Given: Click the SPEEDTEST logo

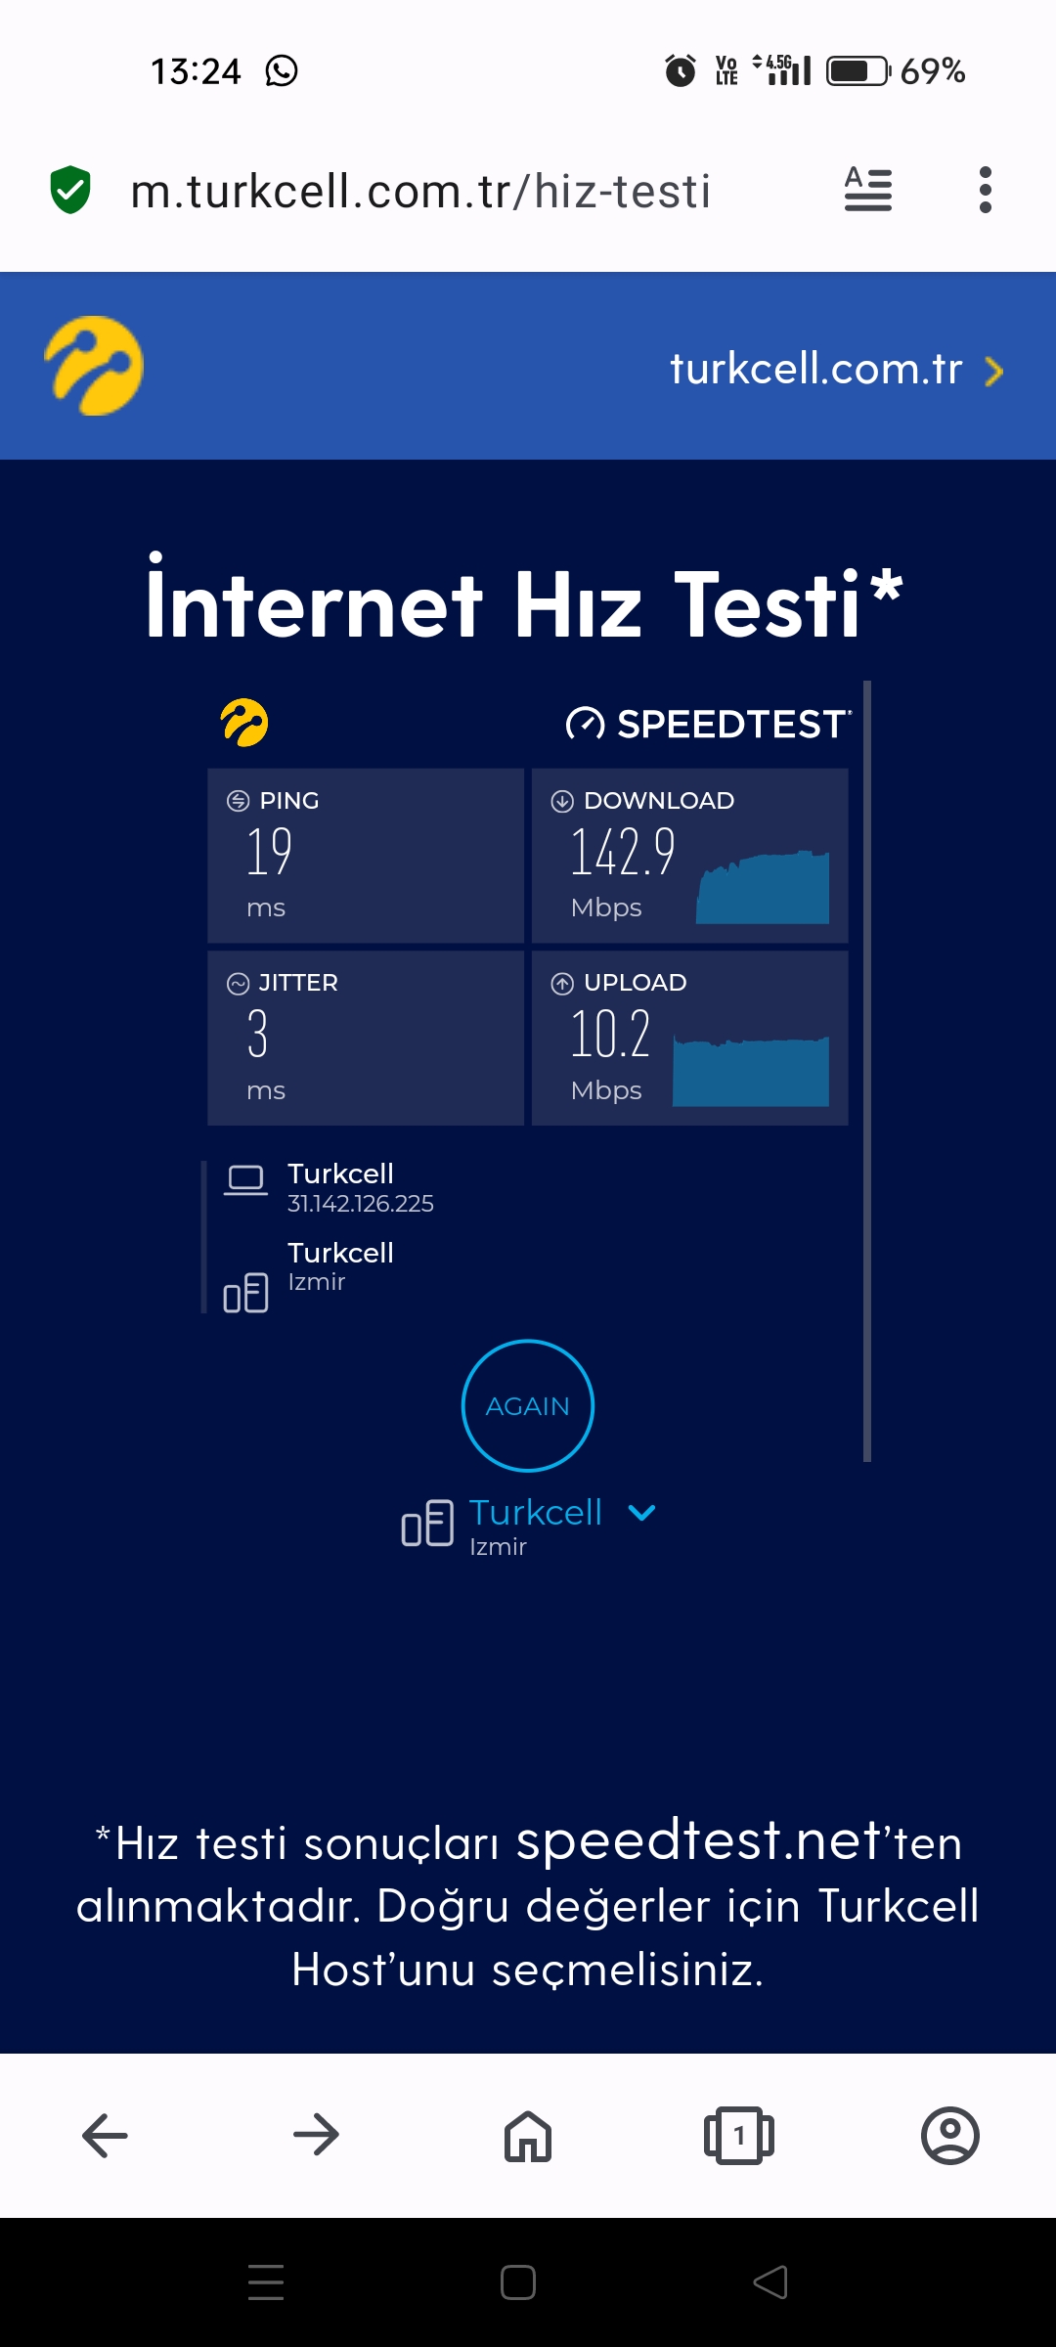Looking at the screenshot, I should (709, 725).
